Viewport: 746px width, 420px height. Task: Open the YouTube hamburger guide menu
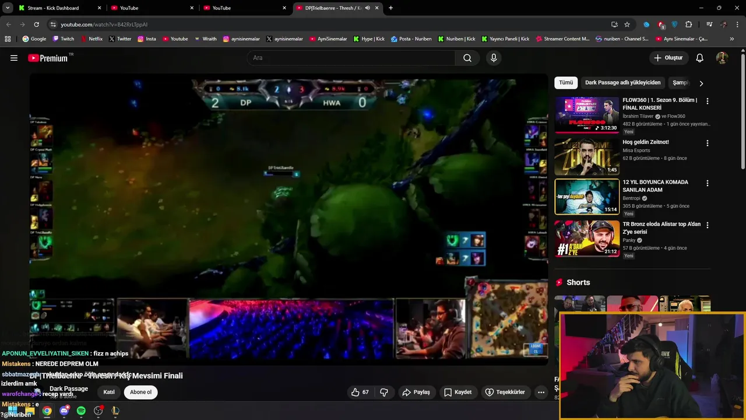pyautogui.click(x=14, y=58)
